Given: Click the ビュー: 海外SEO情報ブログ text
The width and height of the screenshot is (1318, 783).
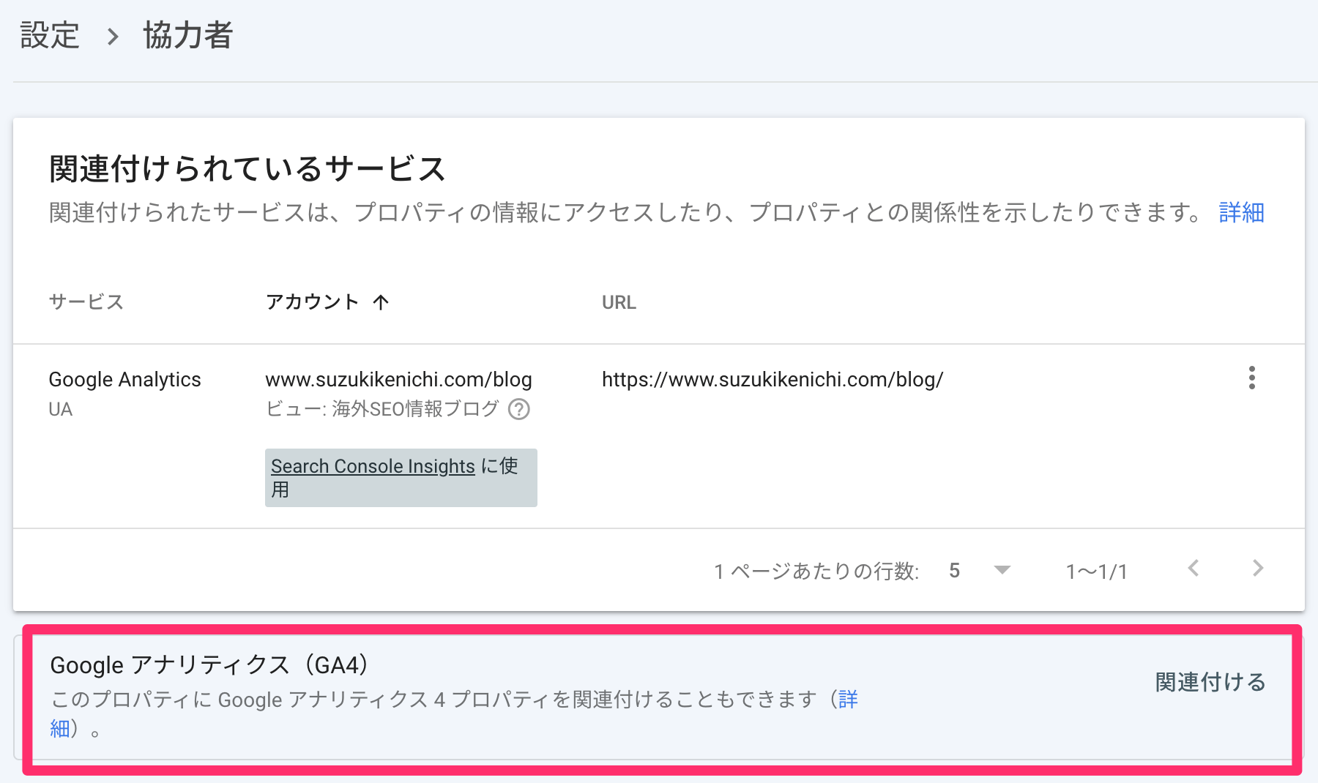Looking at the screenshot, I should point(382,409).
